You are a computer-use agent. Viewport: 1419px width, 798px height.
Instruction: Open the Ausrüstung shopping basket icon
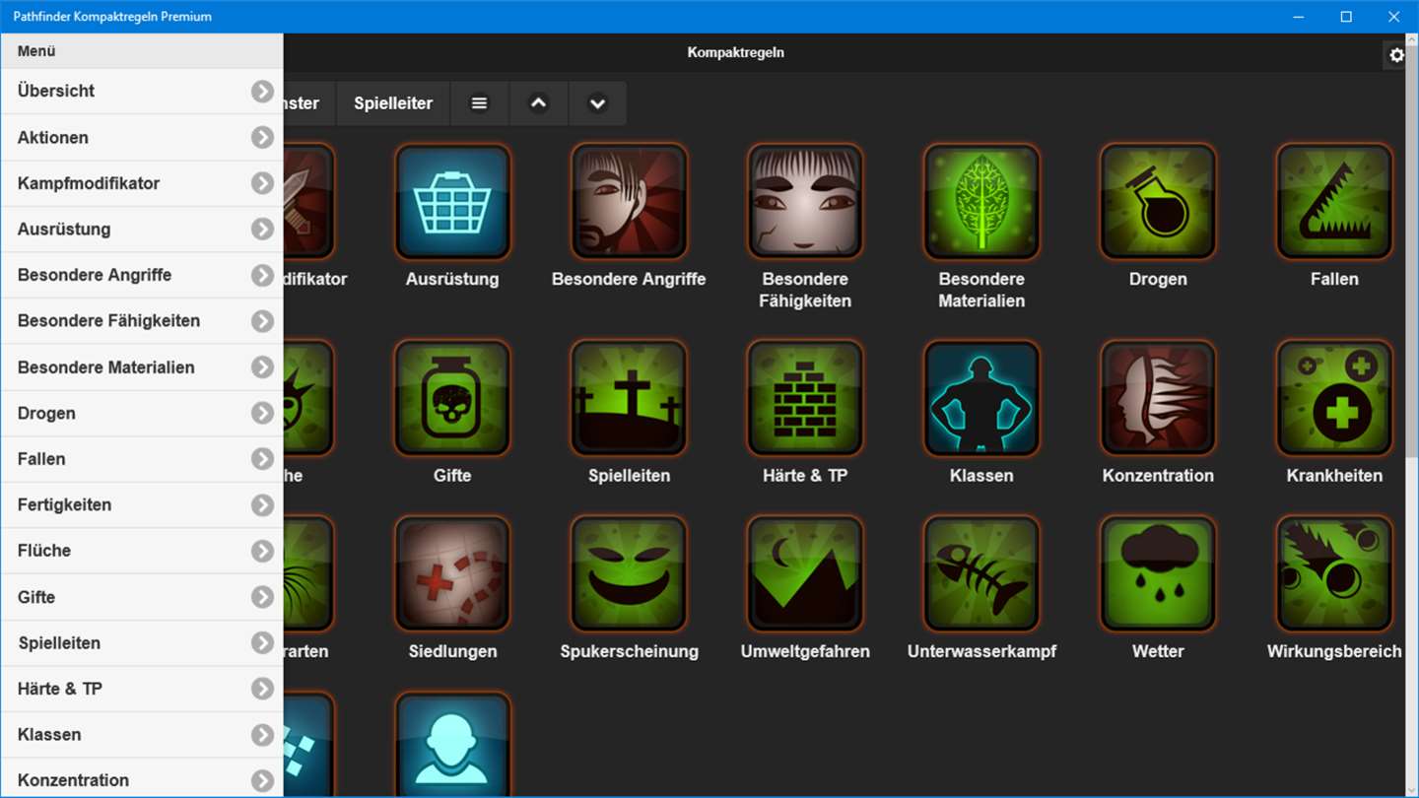click(452, 202)
